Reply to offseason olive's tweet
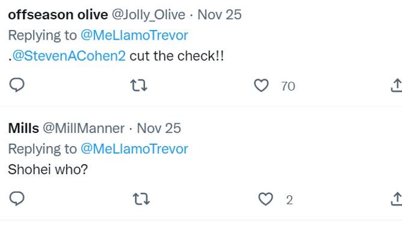This screenshot has height=226, width=402. 17,85
